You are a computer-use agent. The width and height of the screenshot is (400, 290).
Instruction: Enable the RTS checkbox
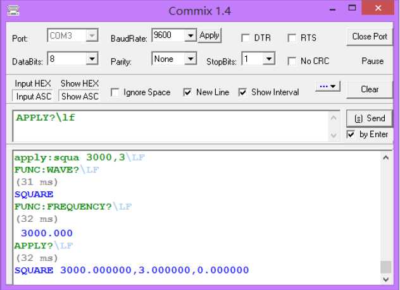292,38
